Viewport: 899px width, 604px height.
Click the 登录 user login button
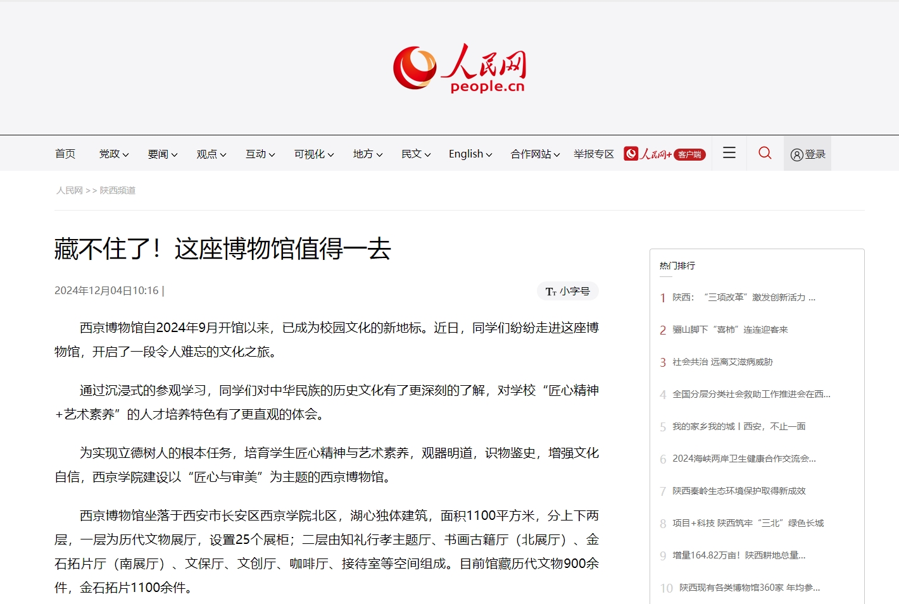[x=807, y=154]
